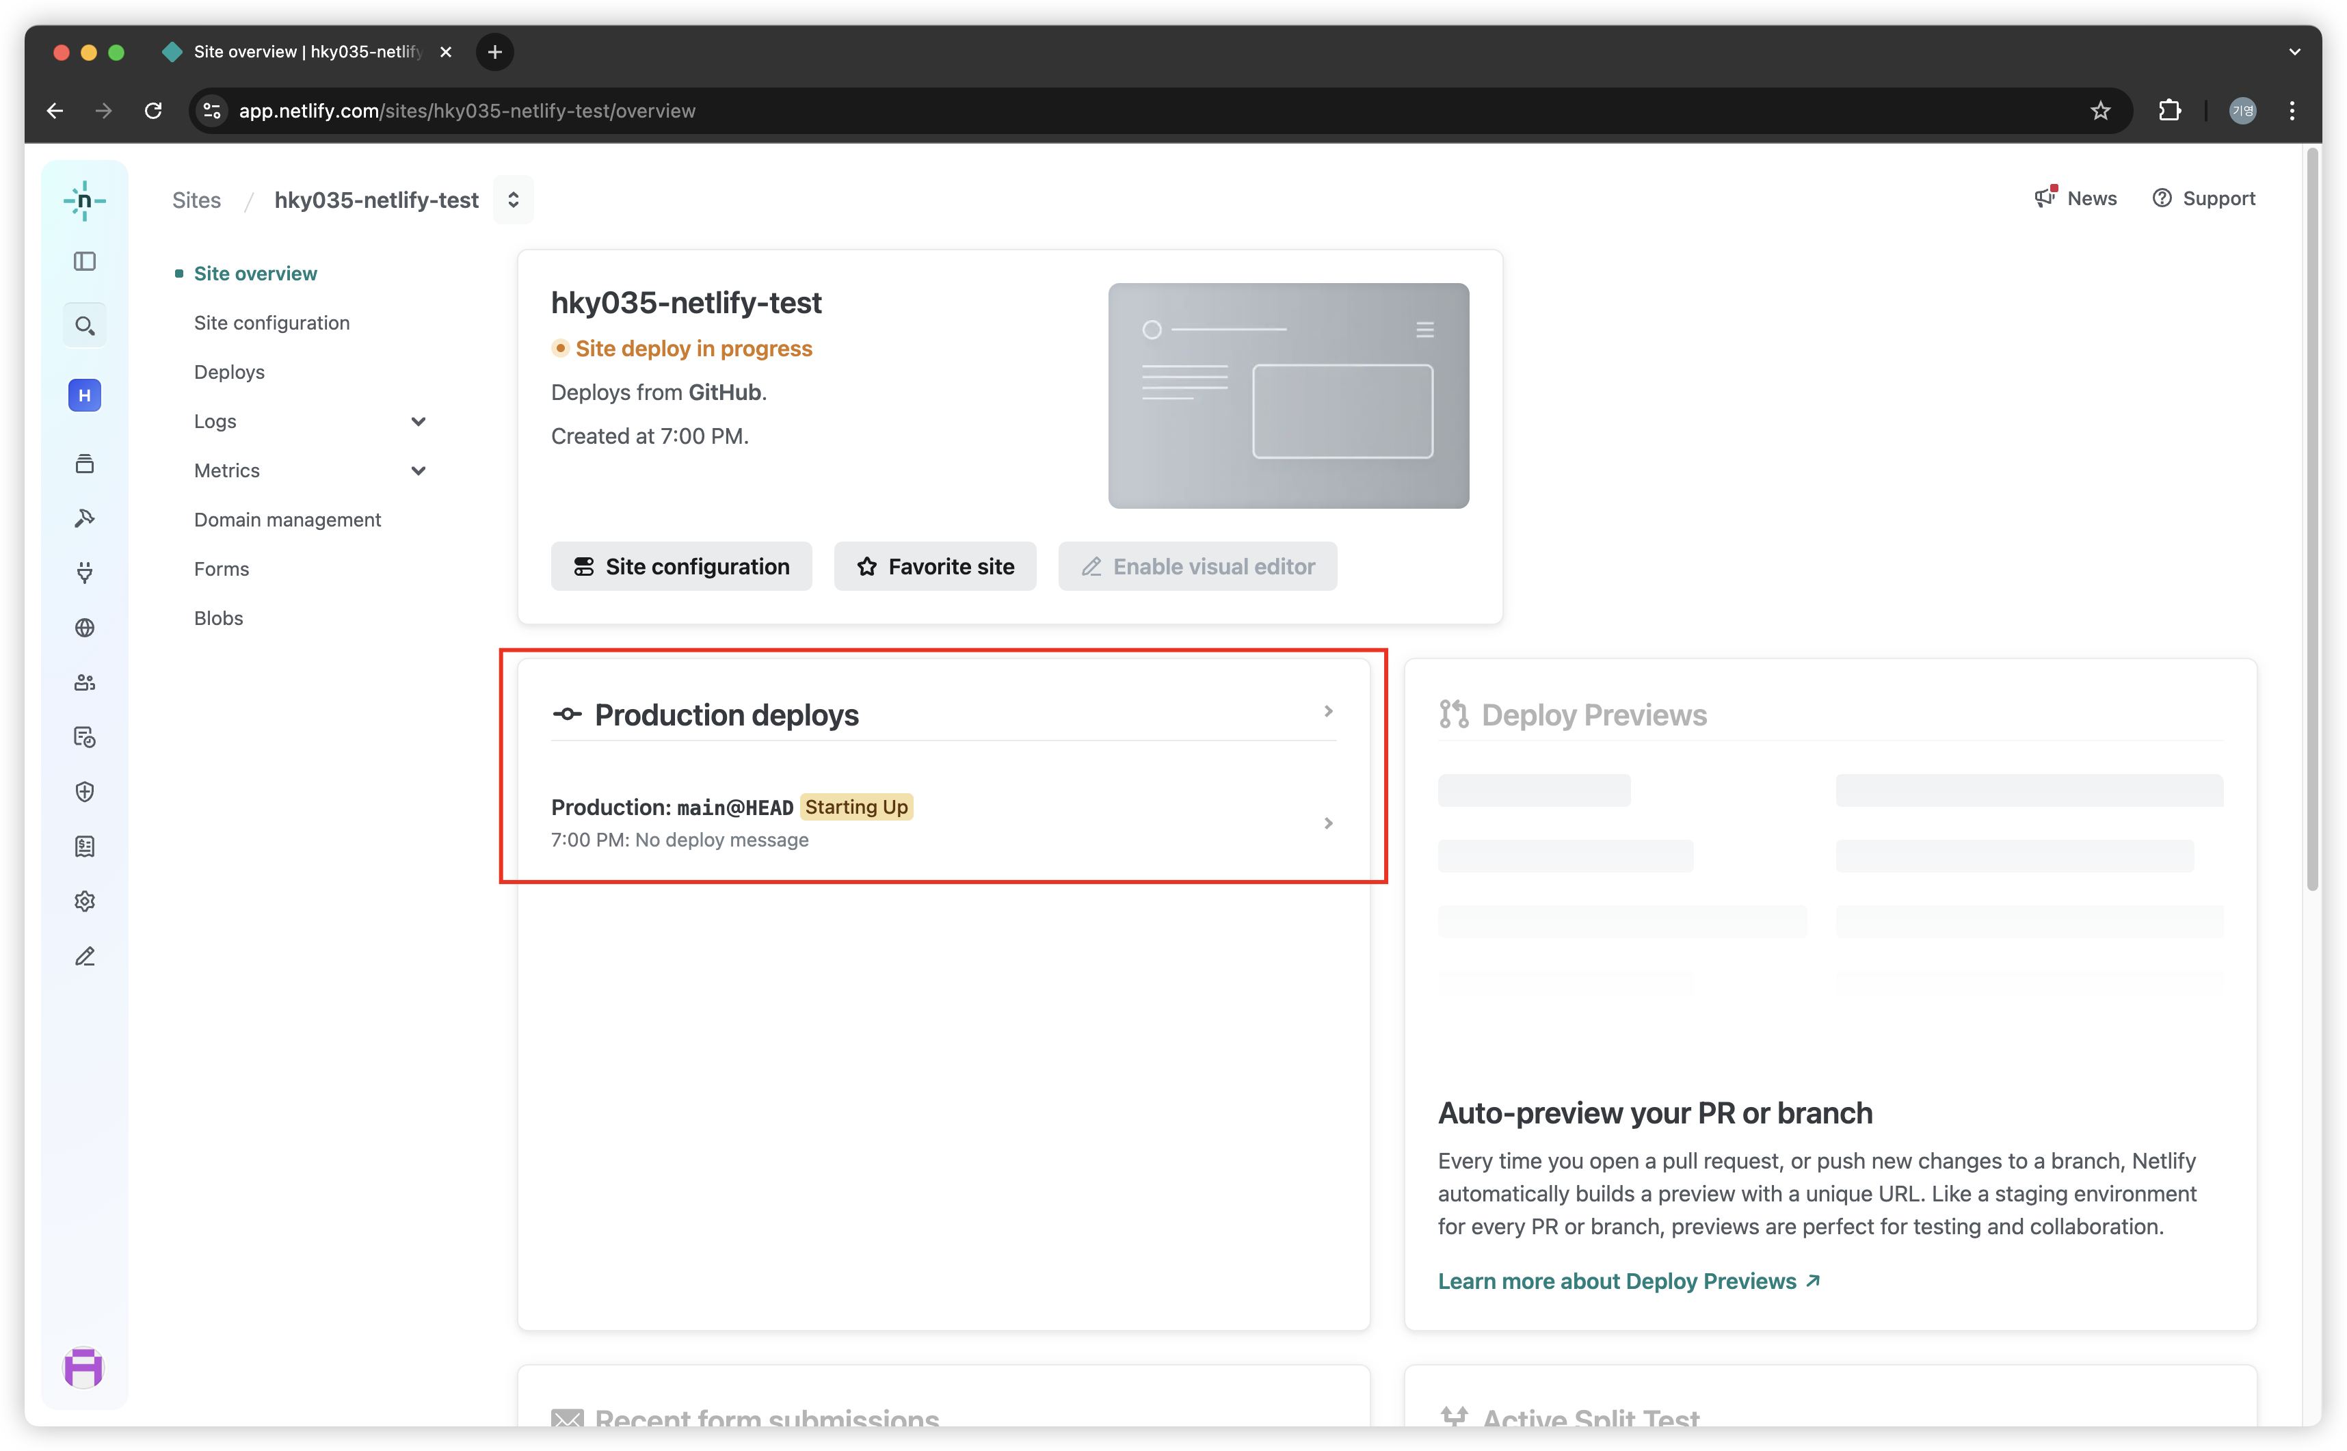Open the search icon in sidebar

pyautogui.click(x=84, y=326)
